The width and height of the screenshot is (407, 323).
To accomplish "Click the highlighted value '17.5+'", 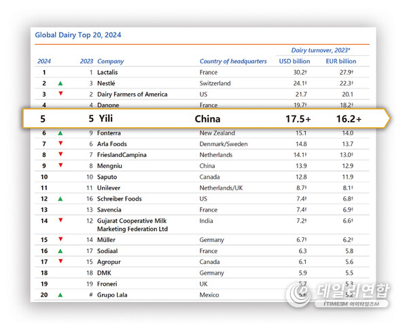I will click(x=298, y=119).
